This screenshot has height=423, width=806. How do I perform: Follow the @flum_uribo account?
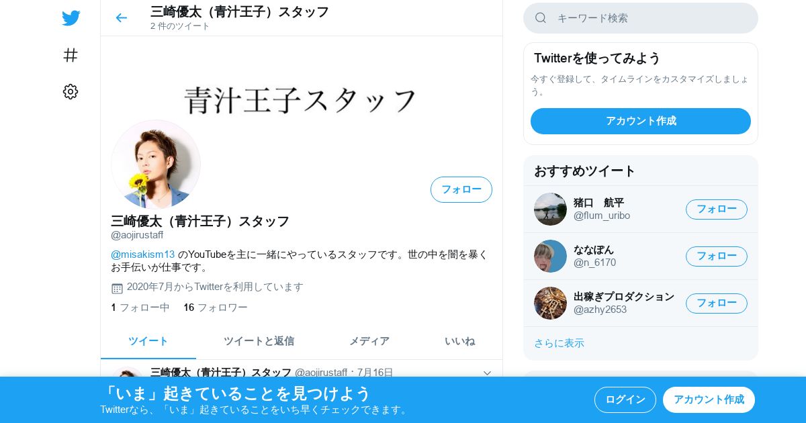point(717,209)
